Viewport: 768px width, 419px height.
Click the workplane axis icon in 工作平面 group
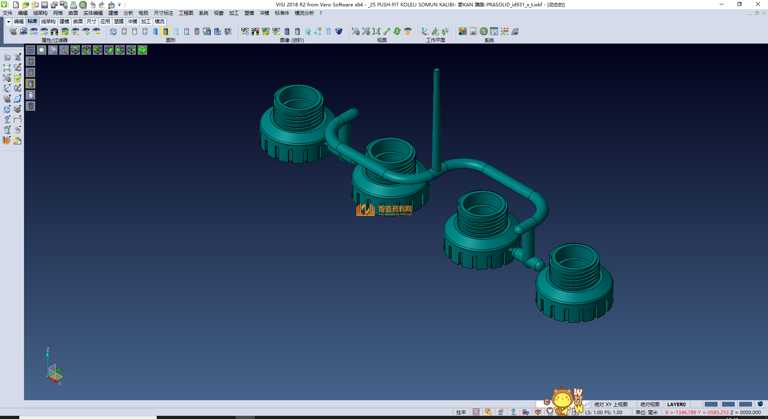click(x=425, y=31)
